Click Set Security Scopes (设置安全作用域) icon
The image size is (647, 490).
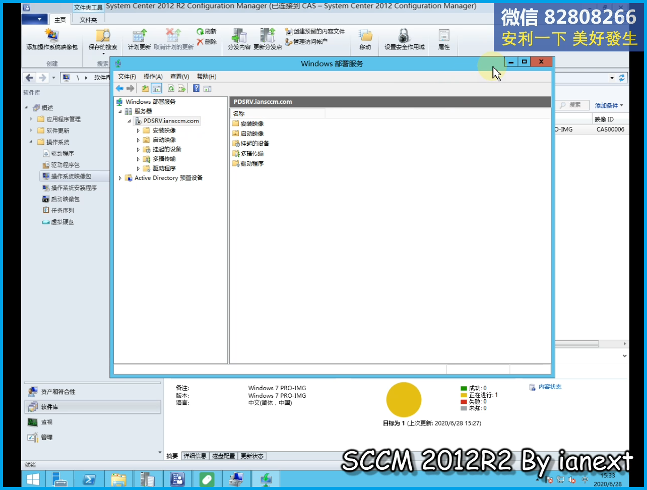click(404, 39)
